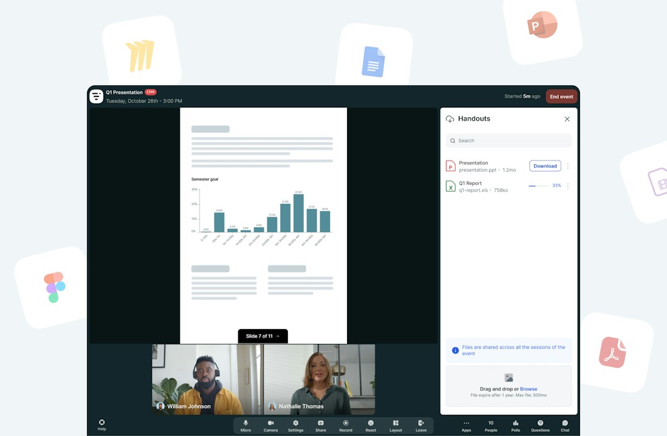Open more options for Presentation file
Screen dimensions: 667x436
coord(568,166)
